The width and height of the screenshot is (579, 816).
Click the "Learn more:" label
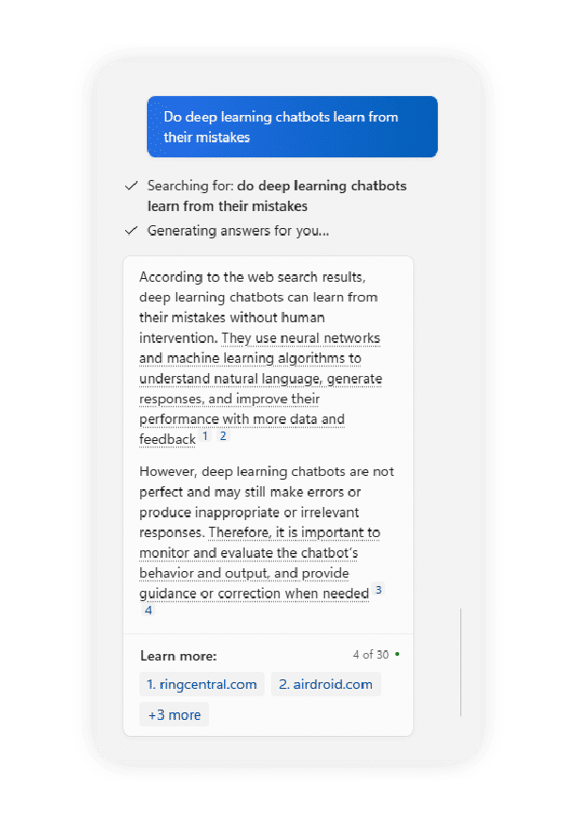pos(178,656)
